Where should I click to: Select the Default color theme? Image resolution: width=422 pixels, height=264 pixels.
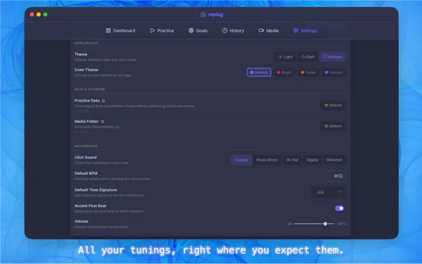(259, 72)
